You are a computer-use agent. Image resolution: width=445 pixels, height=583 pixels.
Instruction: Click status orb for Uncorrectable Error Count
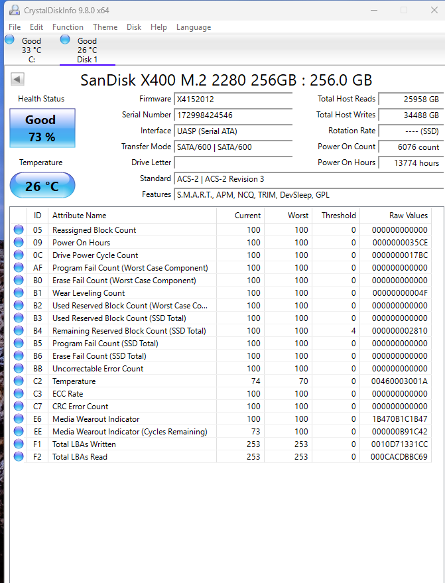click(x=19, y=369)
